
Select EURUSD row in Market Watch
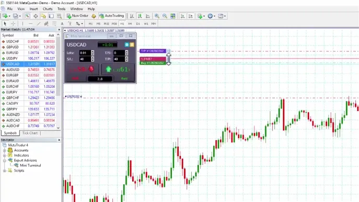pos(28,53)
